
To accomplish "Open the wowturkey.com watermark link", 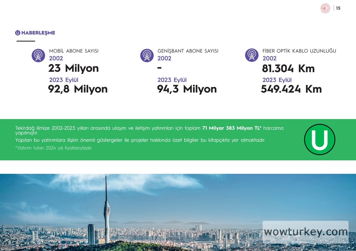I will 306,232.
